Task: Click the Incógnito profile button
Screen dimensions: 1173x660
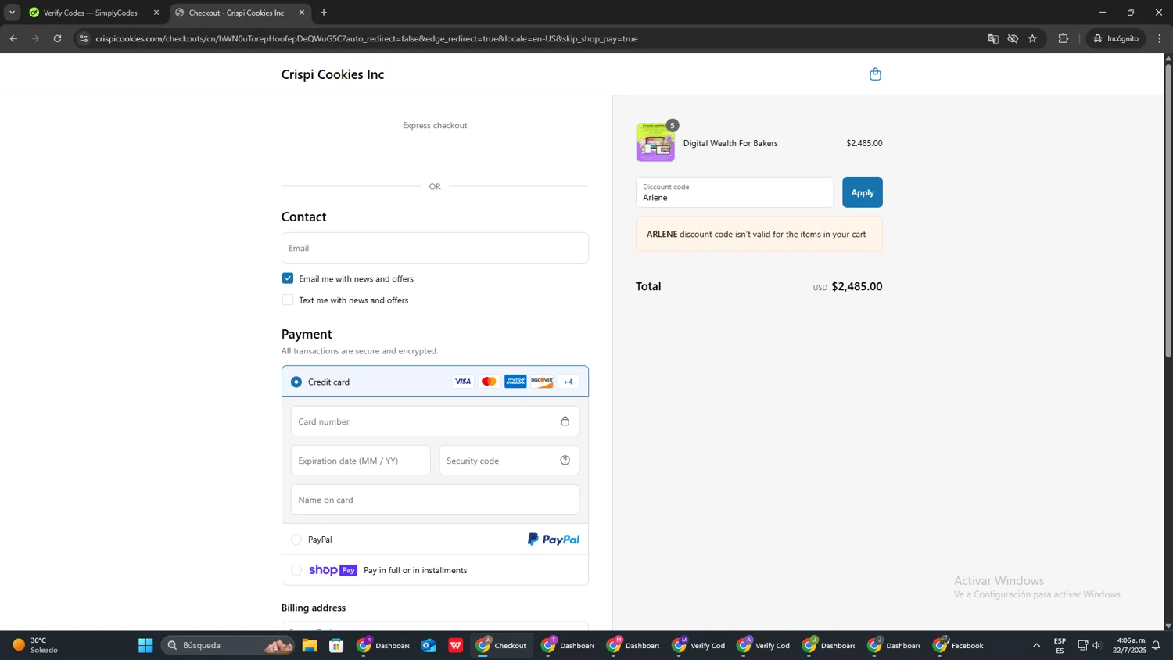Action: coord(1116,38)
